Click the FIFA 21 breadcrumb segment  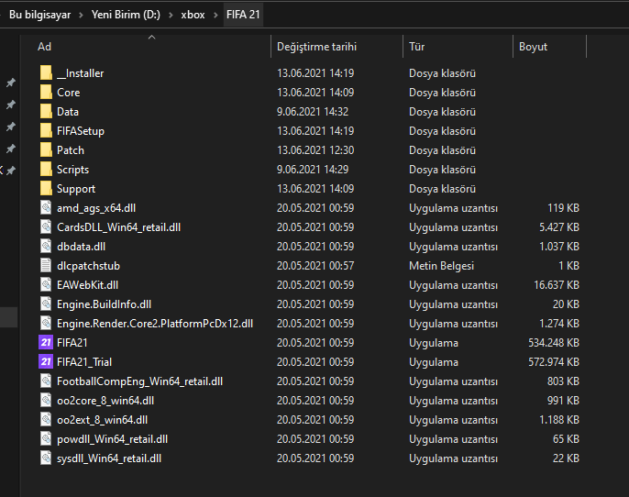click(x=243, y=15)
